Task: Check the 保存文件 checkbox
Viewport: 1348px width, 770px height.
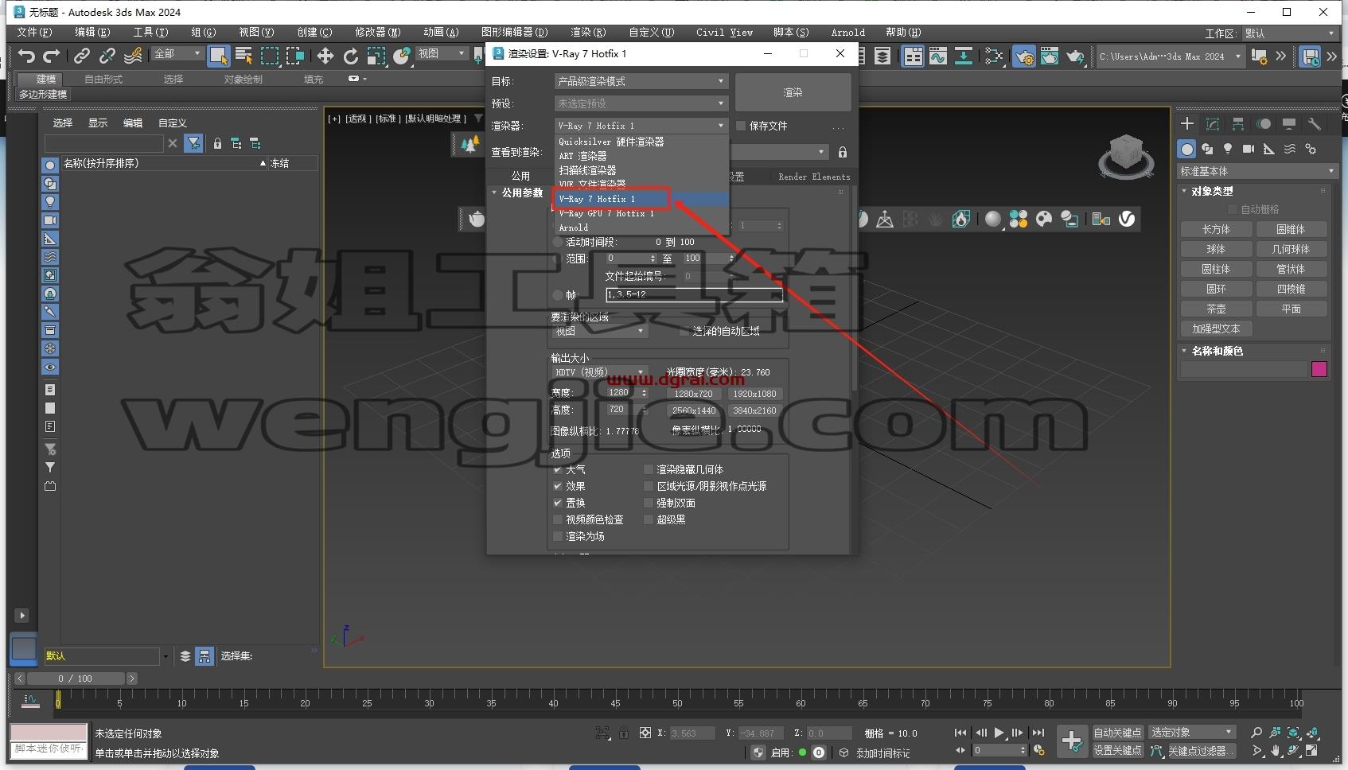Action: (741, 126)
